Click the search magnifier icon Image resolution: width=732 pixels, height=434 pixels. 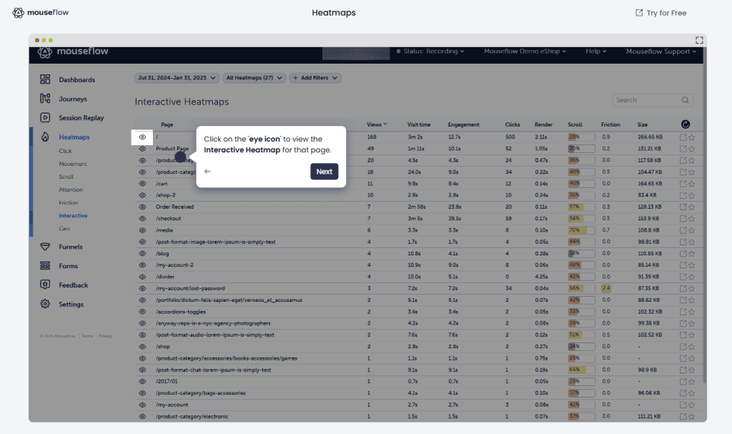pyautogui.click(x=685, y=100)
